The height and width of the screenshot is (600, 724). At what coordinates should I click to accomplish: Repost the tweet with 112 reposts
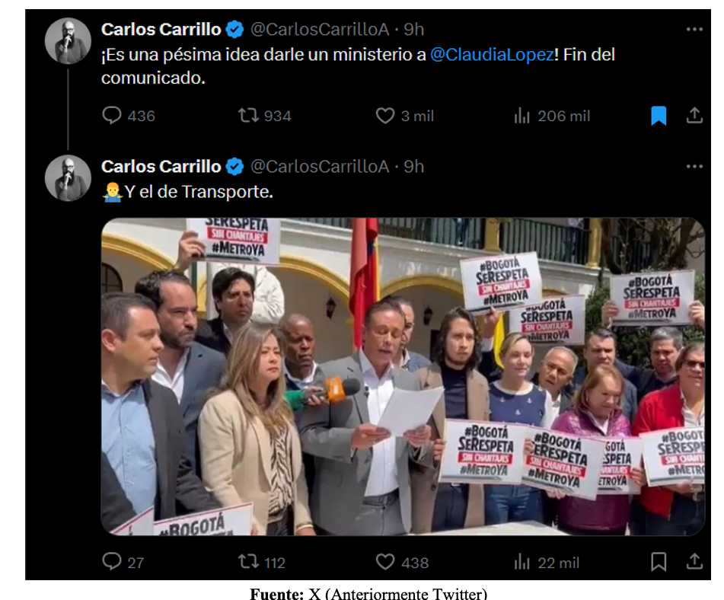(x=248, y=562)
